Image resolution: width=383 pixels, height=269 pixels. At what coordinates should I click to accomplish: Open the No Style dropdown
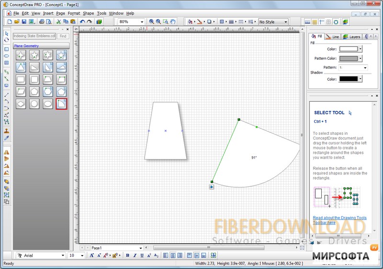[x=285, y=22]
